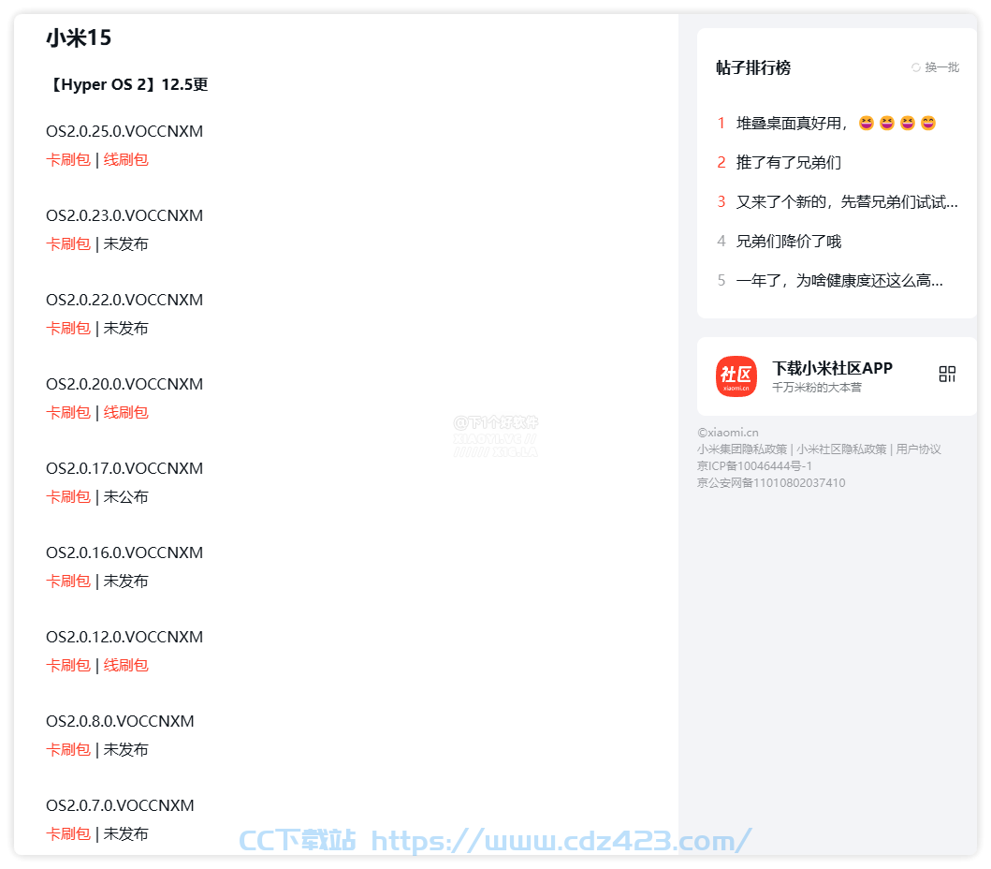This screenshot has height=869, width=991.
Task: Select version text OS2.0.25.0.VOCCNXM
Action: click(x=124, y=131)
